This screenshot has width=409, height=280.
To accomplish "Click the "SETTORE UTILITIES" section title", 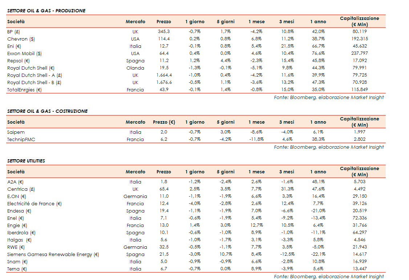I will point(26,161).
